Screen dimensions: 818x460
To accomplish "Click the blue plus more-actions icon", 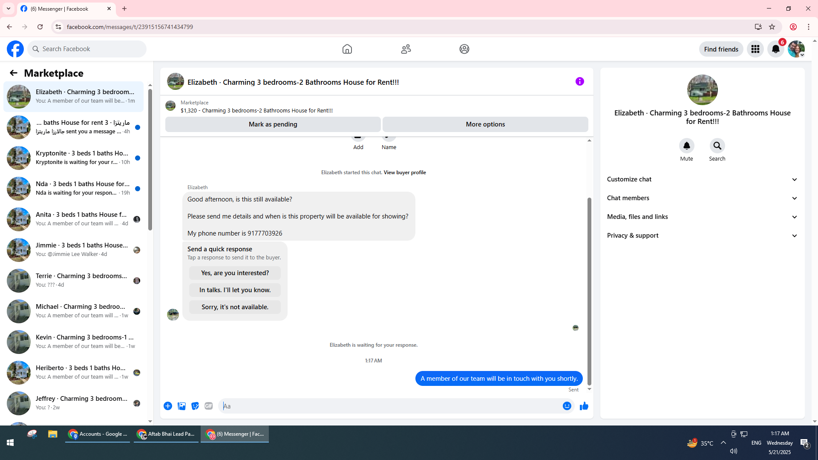I will click(x=168, y=406).
